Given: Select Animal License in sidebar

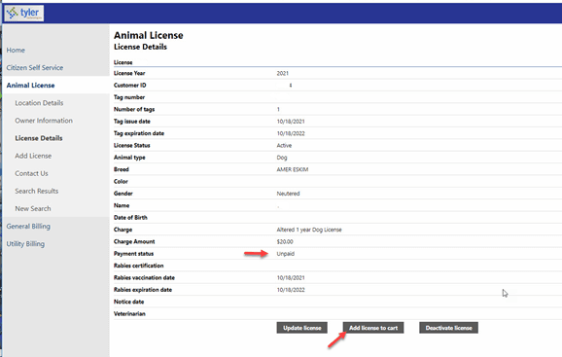Looking at the screenshot, I should [30, 86].
